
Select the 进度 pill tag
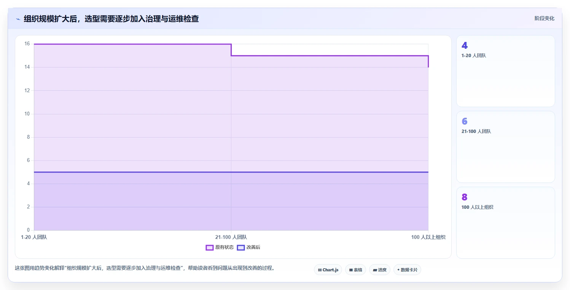pos(380,270)
